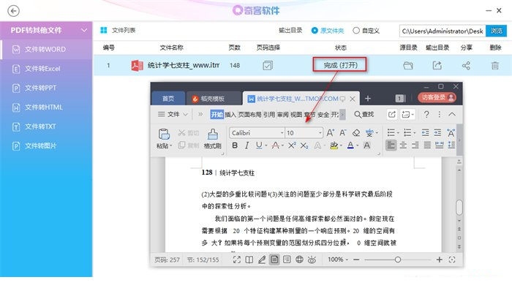Select 文件转Excel in sidebar
The width and height of the screenshot is (512, 288).
46,69
